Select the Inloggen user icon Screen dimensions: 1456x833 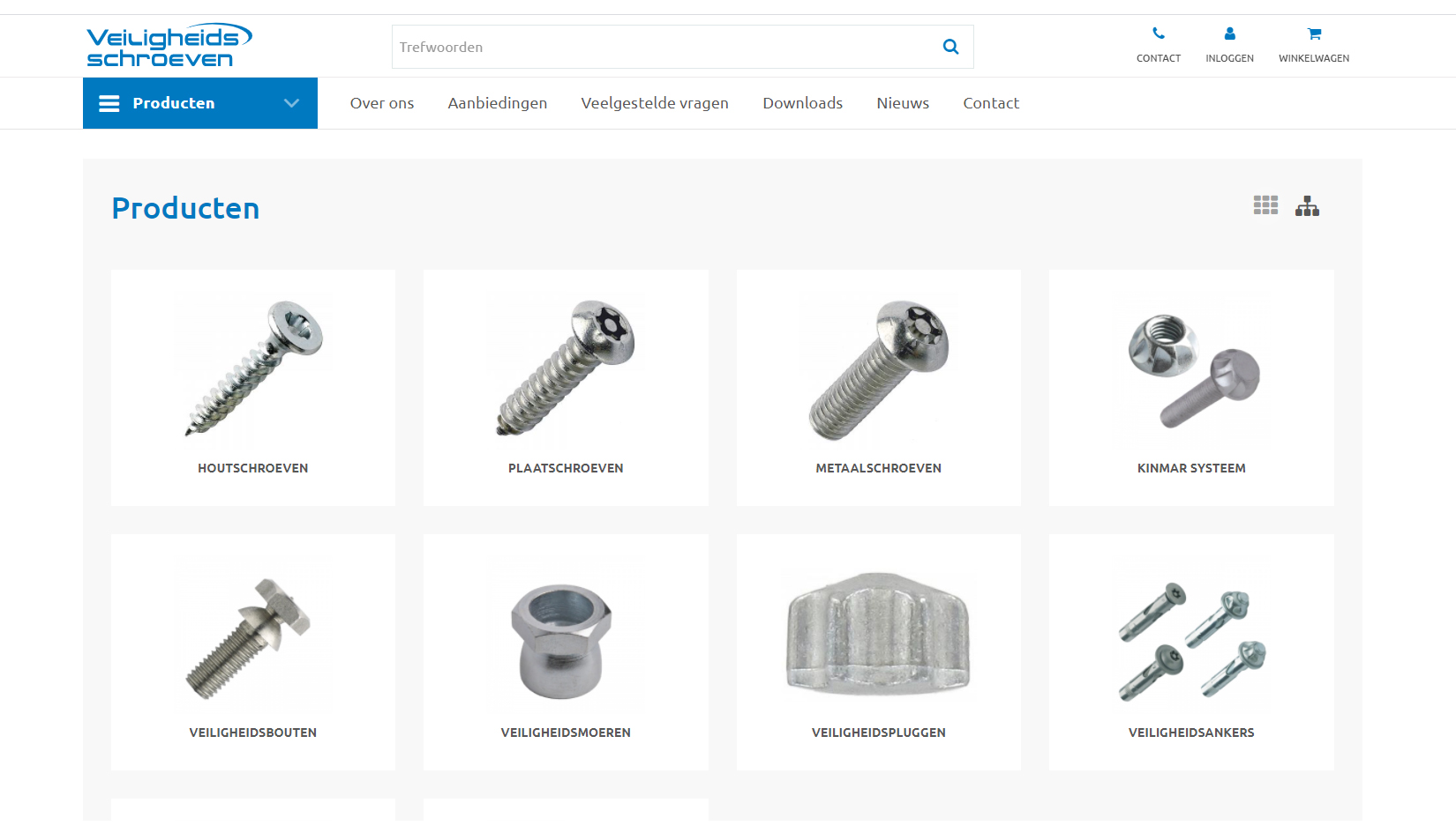tap(1229, 33)
